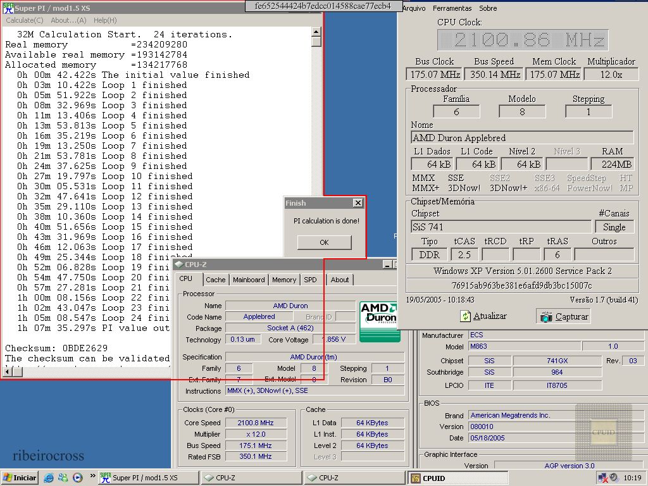Click the Capturar button
Viewport: 648px width, 486px height.
click(x=563, y=317)
